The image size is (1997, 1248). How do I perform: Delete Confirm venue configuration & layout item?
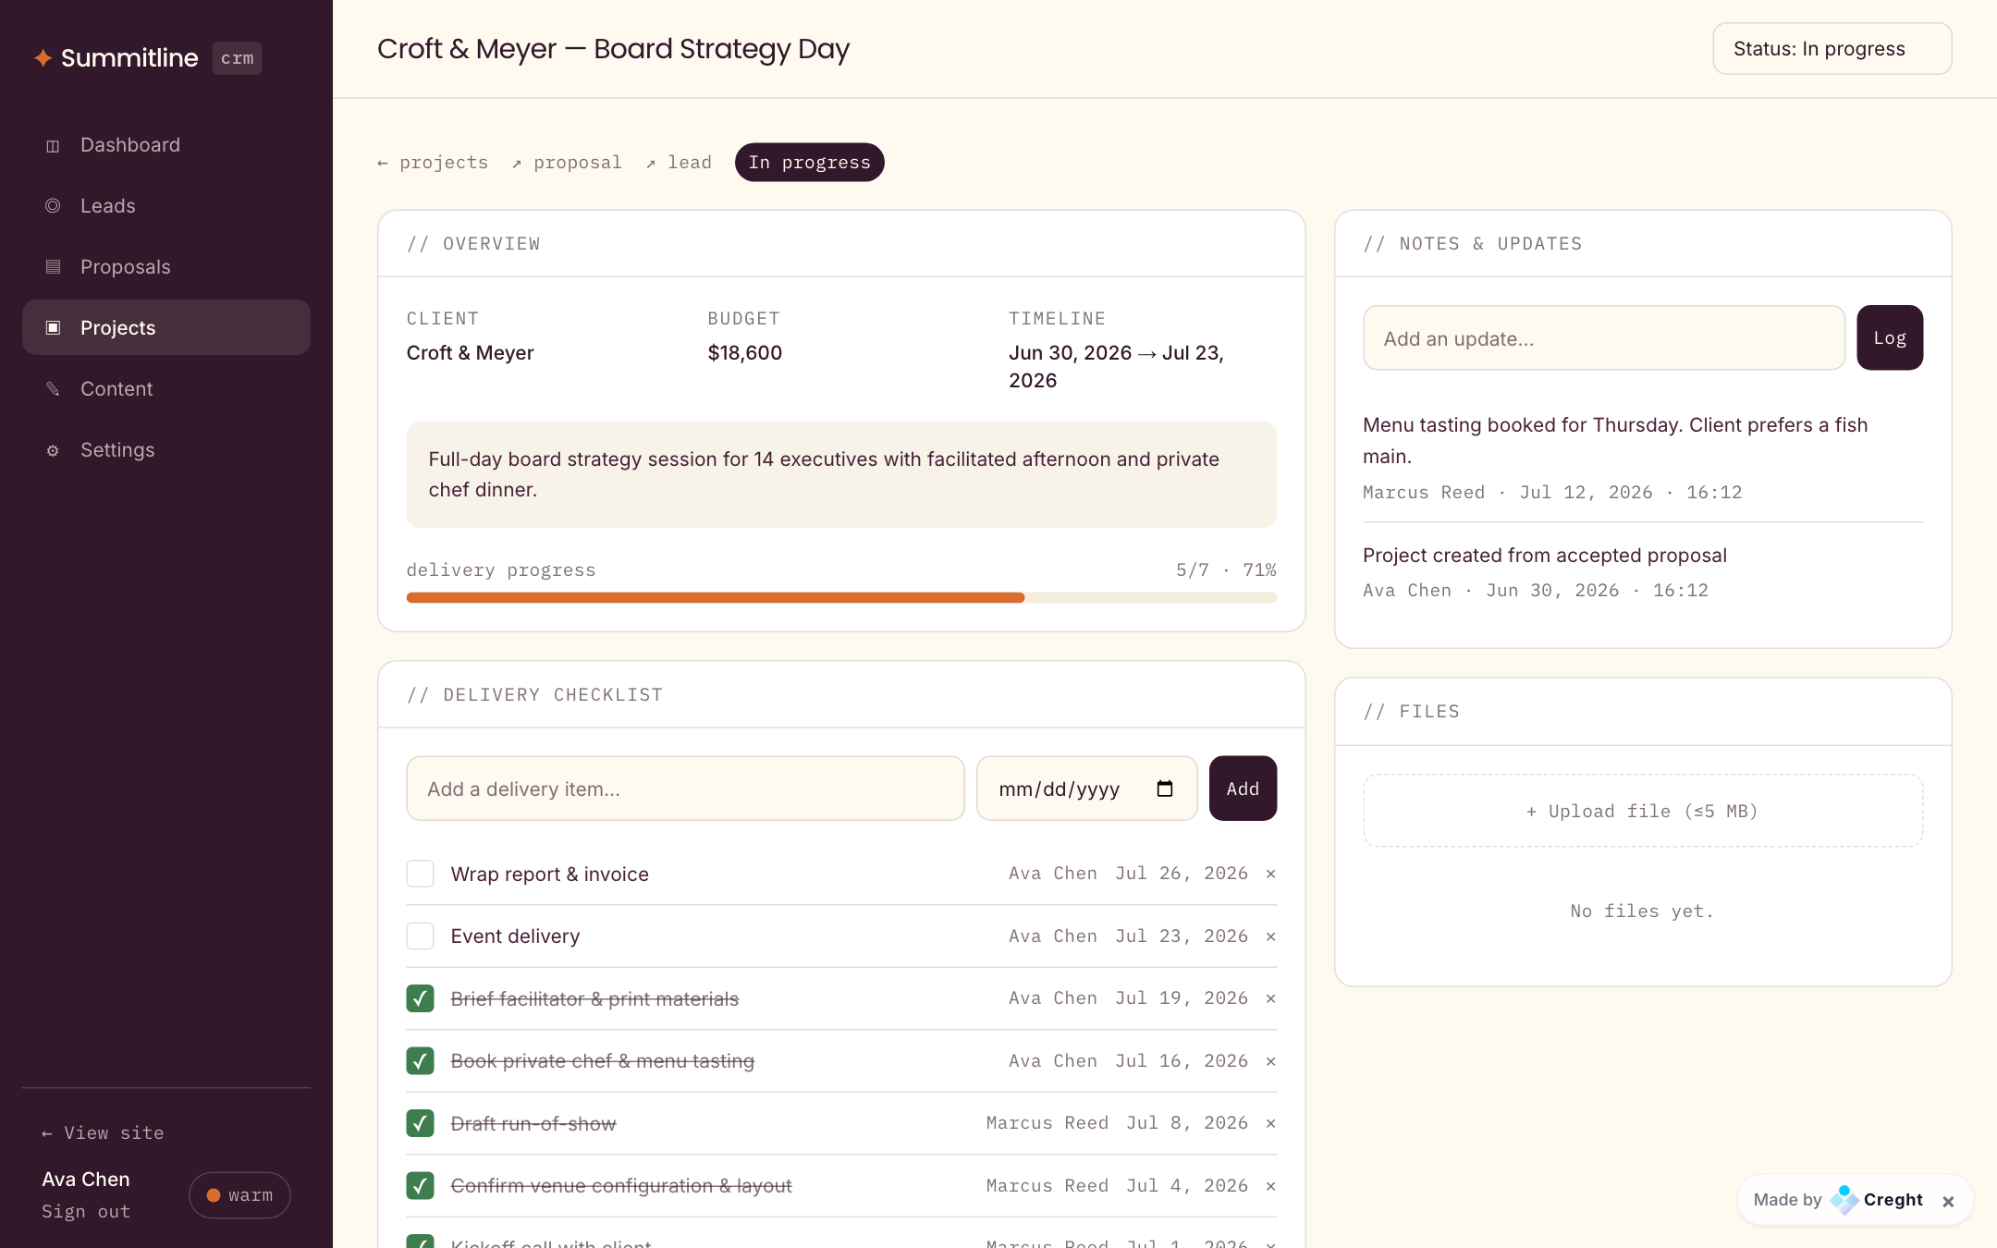coord(1270,1186)
